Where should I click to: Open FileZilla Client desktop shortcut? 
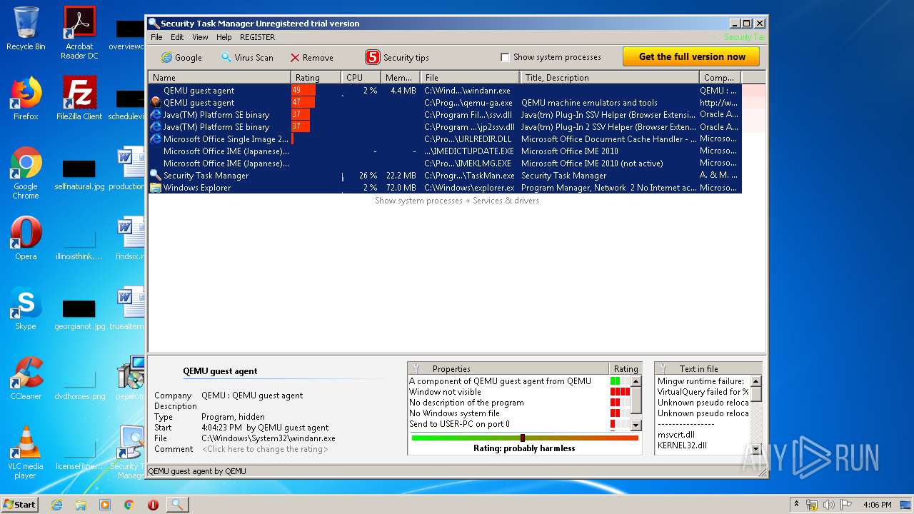[x=79, y=99]
